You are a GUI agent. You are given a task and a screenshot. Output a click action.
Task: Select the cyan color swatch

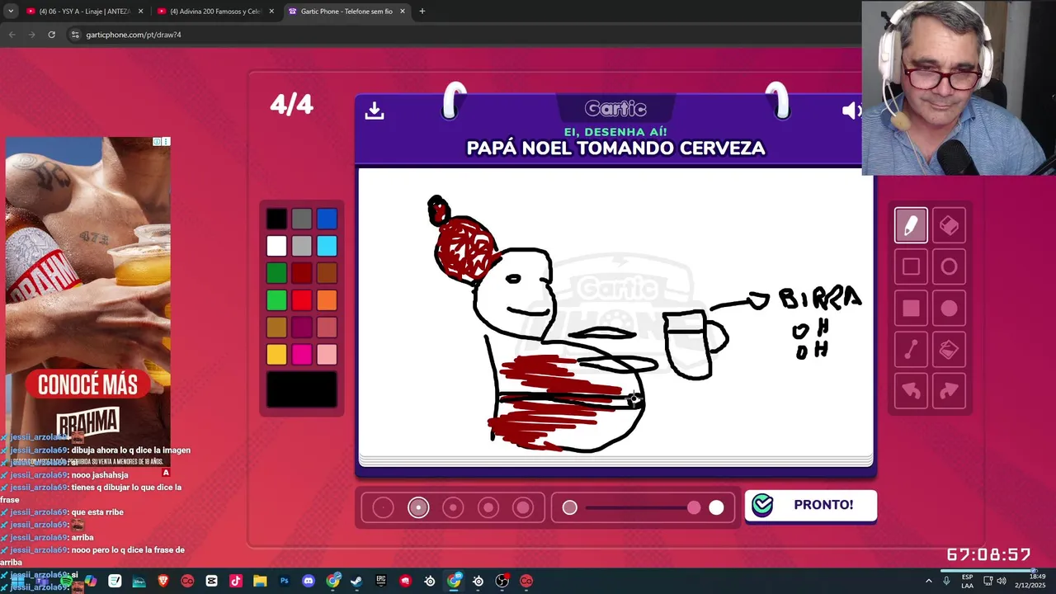327,246
